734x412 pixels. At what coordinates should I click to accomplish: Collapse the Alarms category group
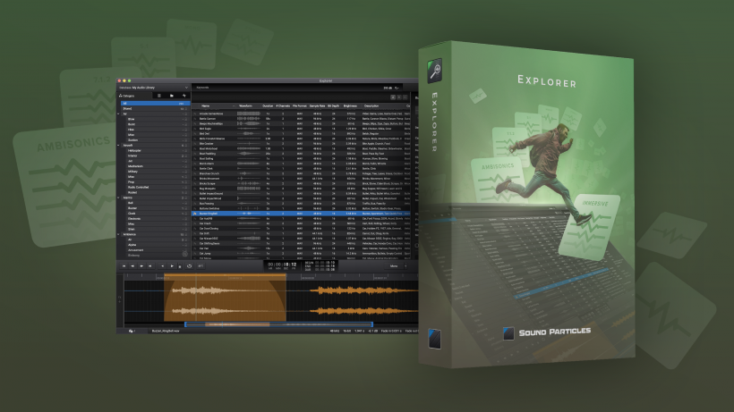coord(118,198)
